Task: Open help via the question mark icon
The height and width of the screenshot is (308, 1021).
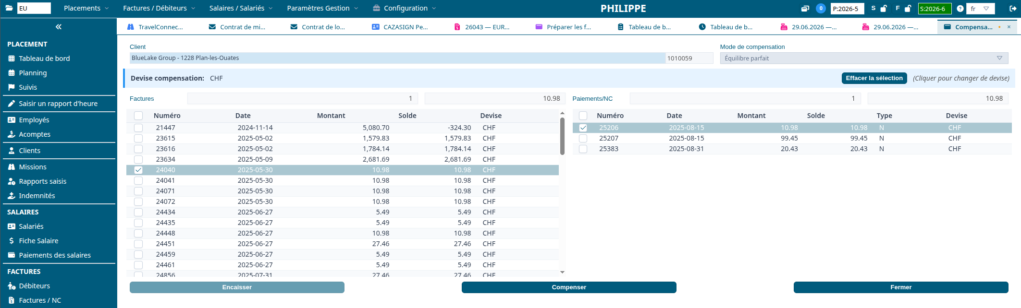Action: (x=960, y=9)
